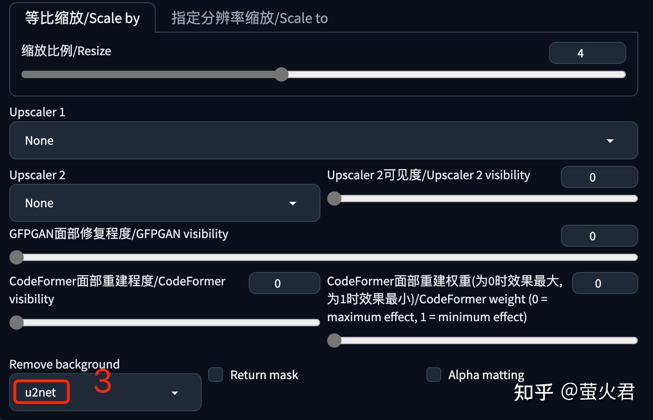The image size is (653, 420).
Task: Enable the Return mask checkbox
Action: click(x=215, y=375)
